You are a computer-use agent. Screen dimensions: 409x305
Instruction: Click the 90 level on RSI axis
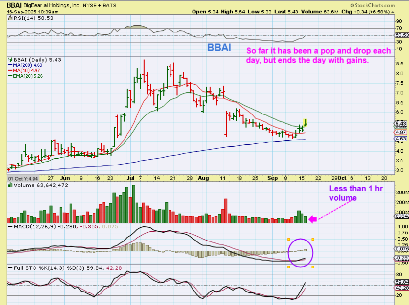[x=399, y=21]
